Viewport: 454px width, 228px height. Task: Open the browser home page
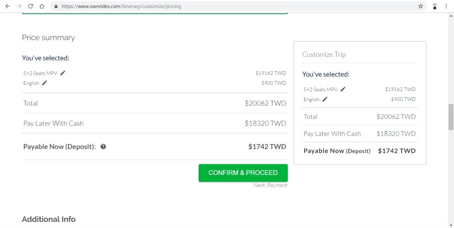42,6
